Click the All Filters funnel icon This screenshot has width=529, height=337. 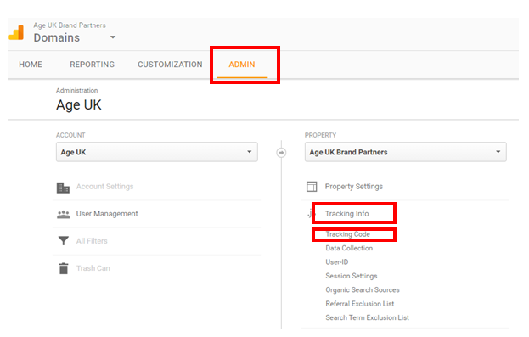click(64, 240)
